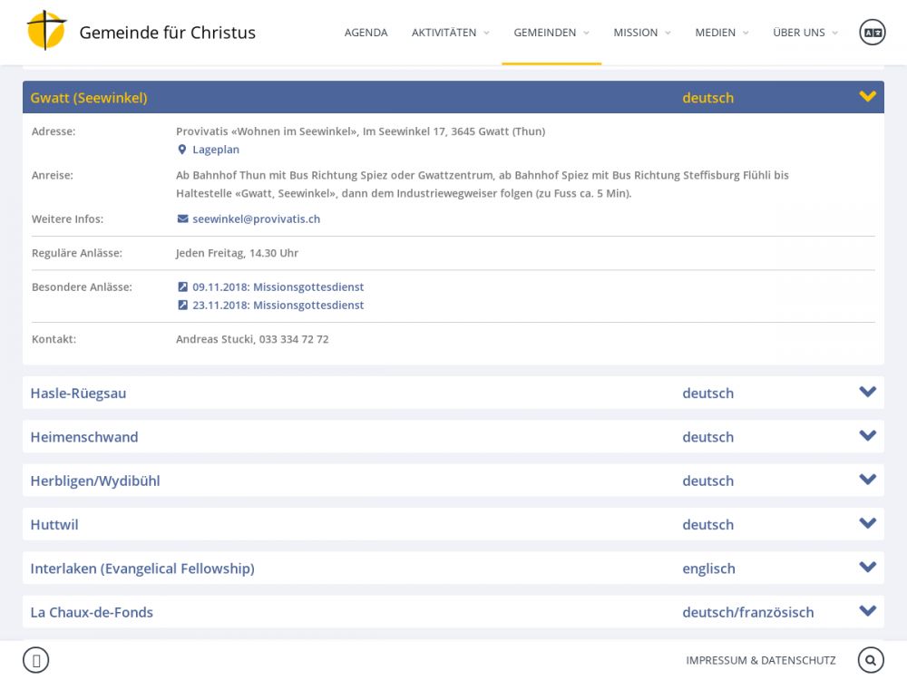
Task: Collapse the Gwatt (Seewinkel) section
Action: pyautogui.click(x=867, y=97)
